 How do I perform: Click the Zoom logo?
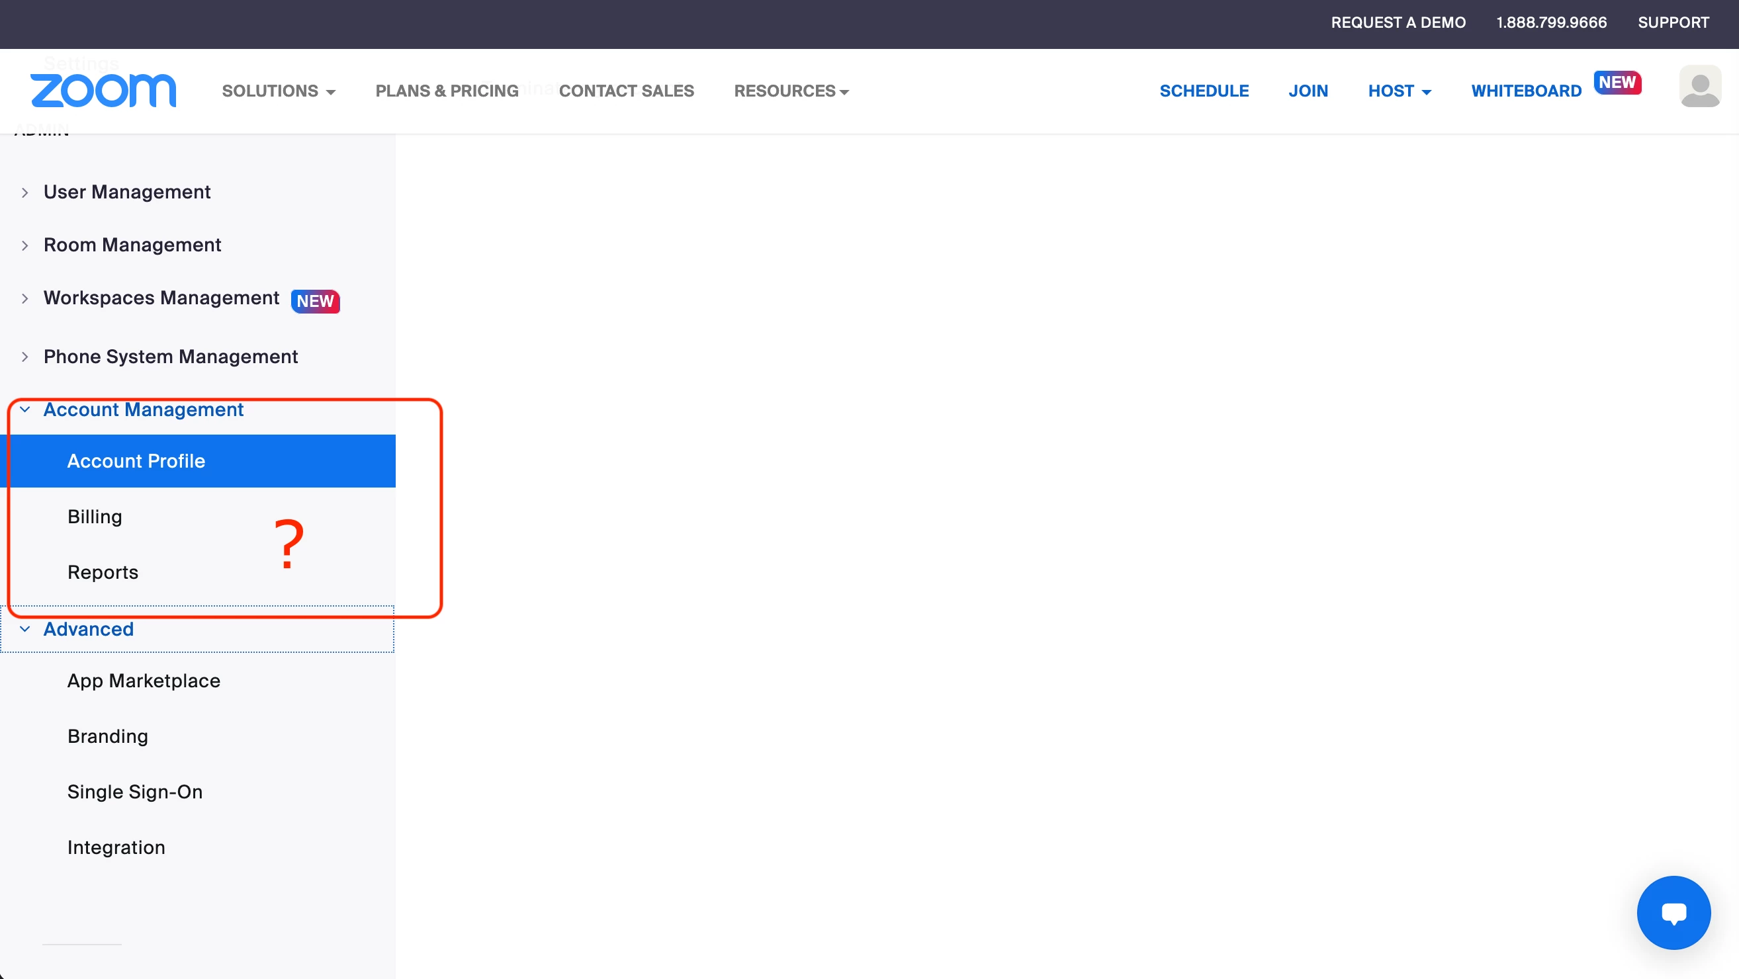(x=103, y=91)
